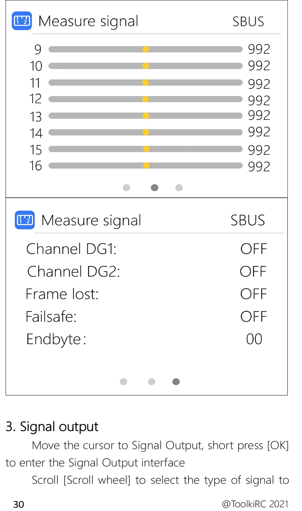Toggle the Channel DG2 OFF value
302x511 pixels.
click(x=253, y=272)
